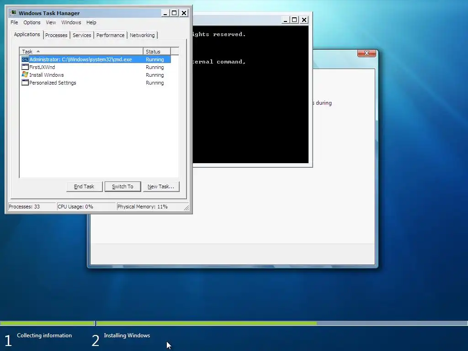Image resolution: width=468 pixels, height=351 pixels.
Task: Open the Options menu
Action: point(32,22)
